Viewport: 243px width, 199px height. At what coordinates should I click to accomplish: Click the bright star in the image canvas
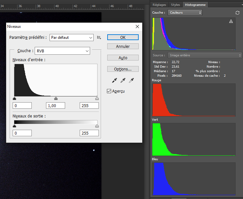tap(94, 150)
